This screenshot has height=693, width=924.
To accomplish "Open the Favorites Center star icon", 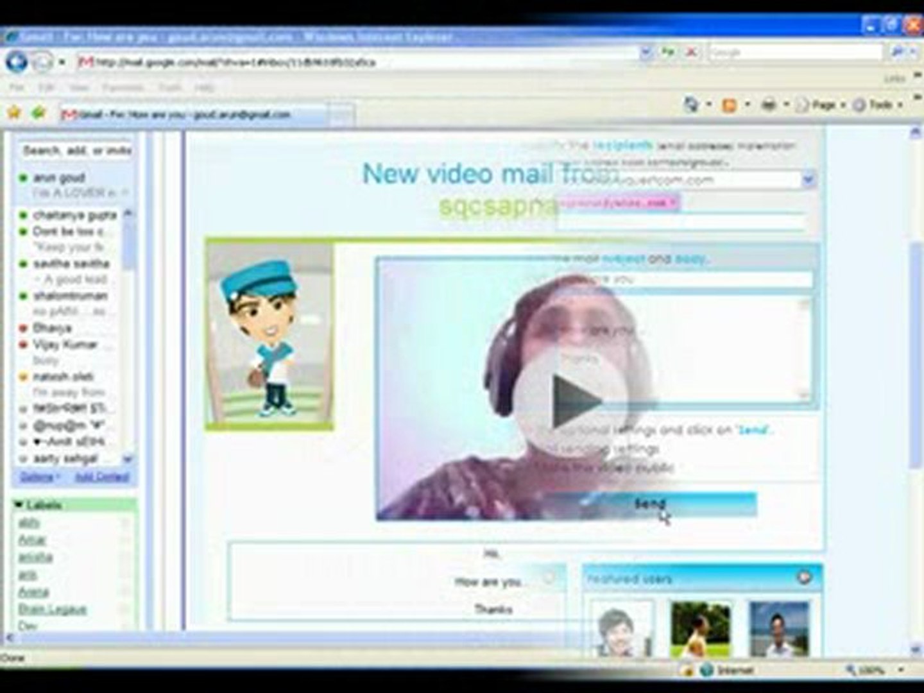I will point(14,114).
